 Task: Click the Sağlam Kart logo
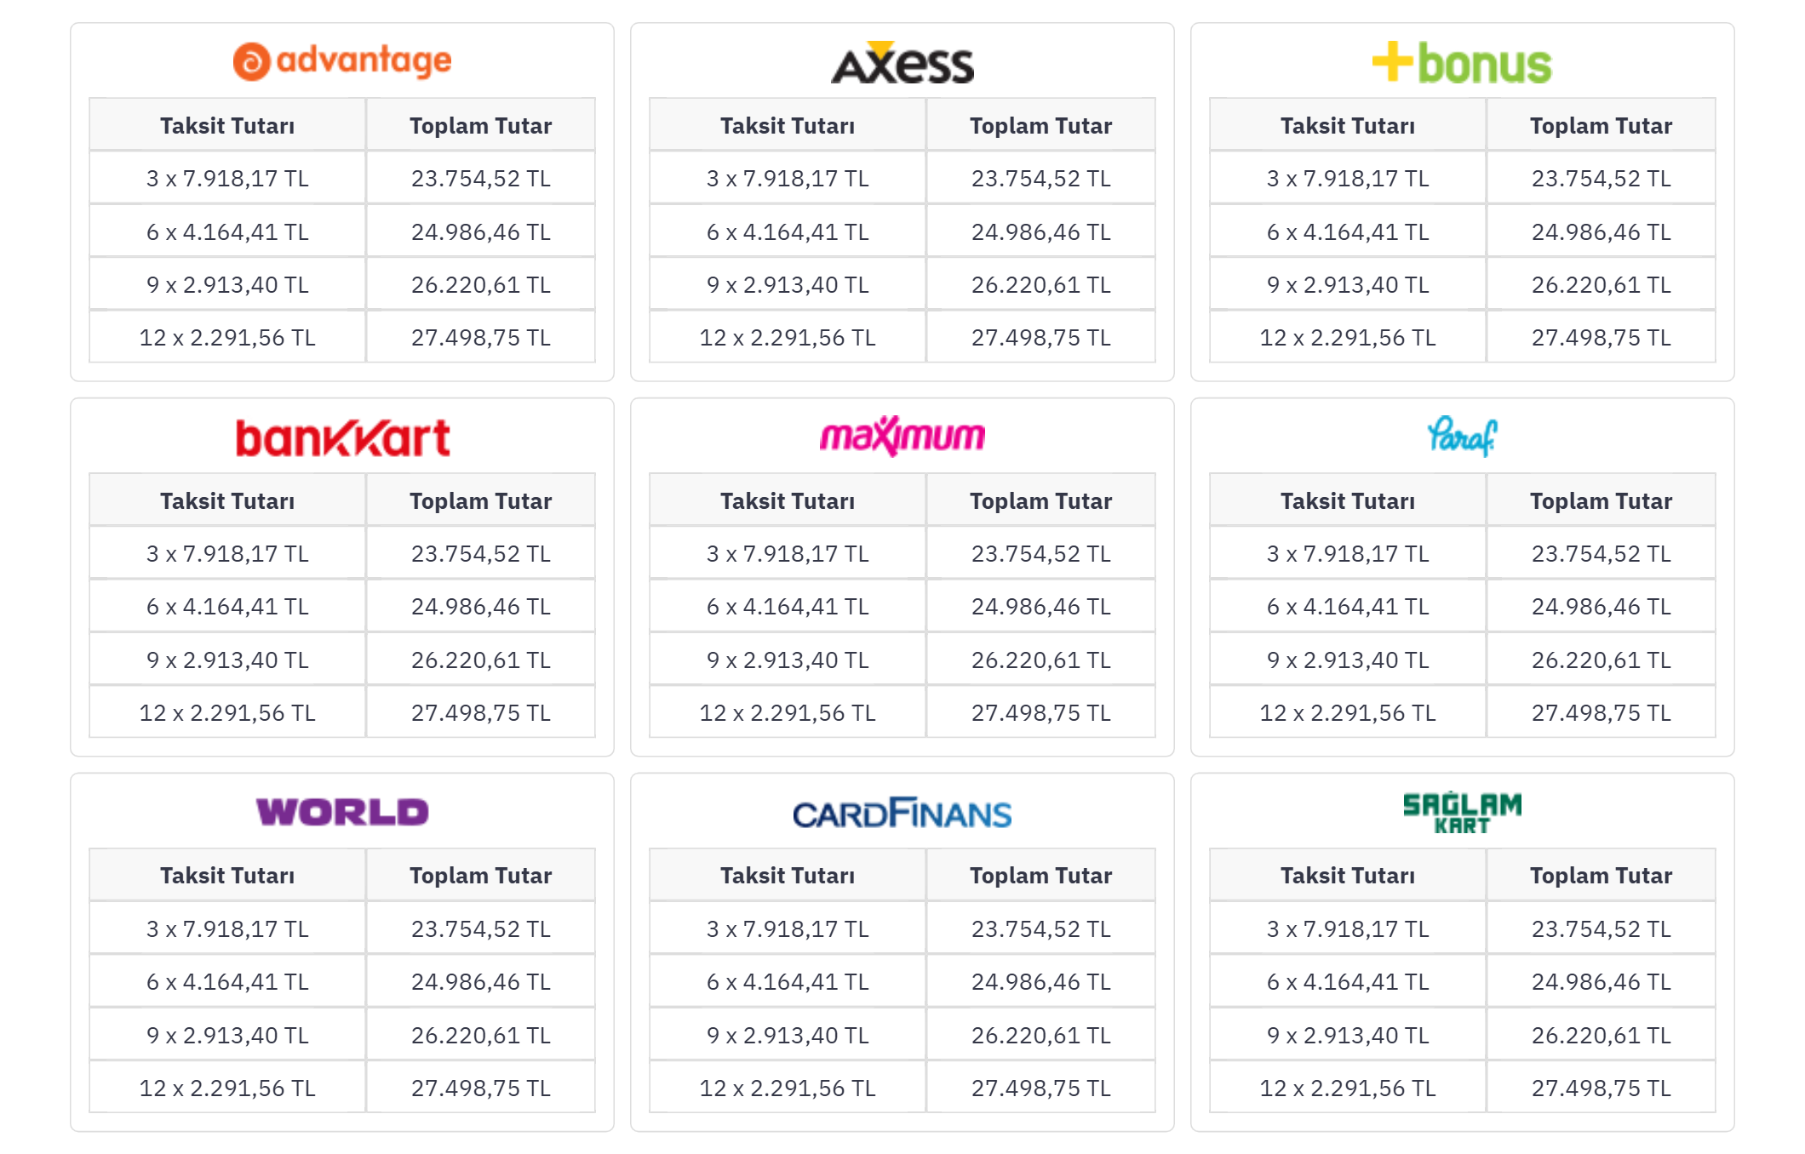pyautogui.click(x=1462, y=813)
